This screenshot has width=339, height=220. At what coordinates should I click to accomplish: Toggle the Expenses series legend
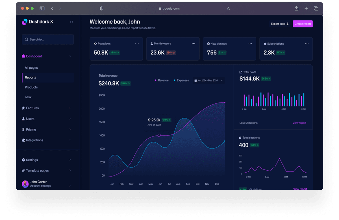[181, 80]
